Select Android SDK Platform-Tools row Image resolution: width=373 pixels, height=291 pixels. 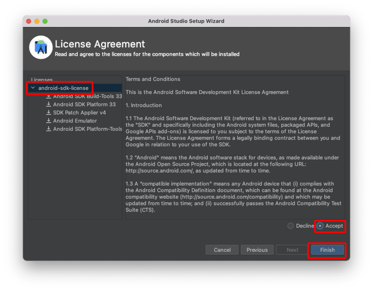(x=75, y=129)
